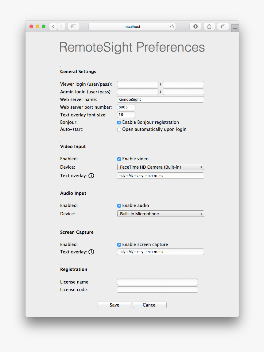Check Open automatically upon login
Image resolution: width=264 pixels, height=352 pixels.
[x=119, y=130]
